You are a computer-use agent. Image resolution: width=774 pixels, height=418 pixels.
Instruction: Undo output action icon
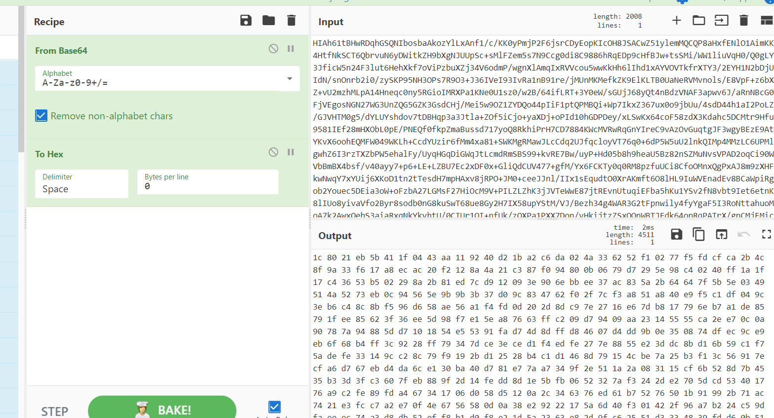coord(744,234)
